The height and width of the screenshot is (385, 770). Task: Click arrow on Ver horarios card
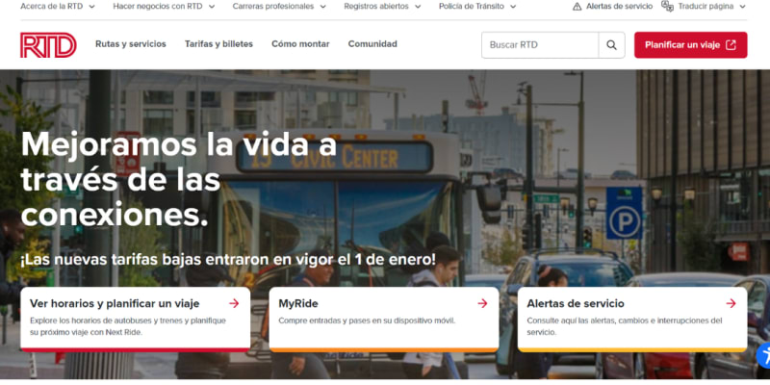click(234, 303)
